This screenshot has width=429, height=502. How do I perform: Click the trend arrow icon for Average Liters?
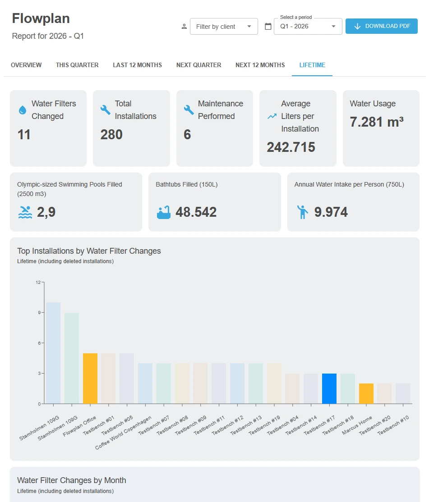click(272, 116)
